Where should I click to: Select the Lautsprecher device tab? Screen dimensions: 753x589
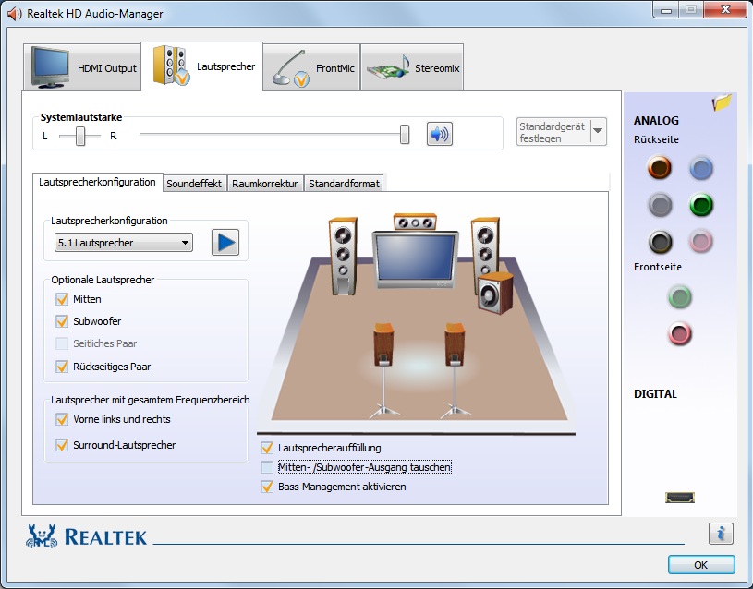(201, 66)
